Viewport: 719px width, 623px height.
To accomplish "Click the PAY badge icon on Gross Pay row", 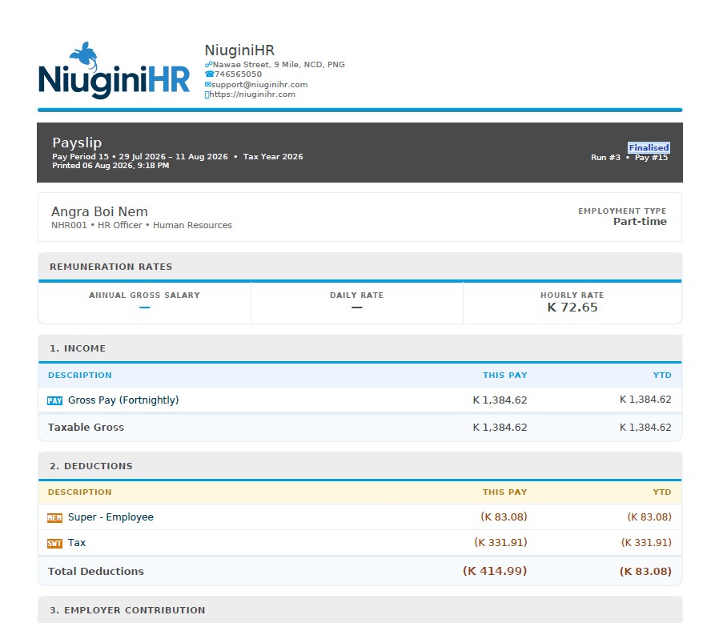I will coord(55,400).
